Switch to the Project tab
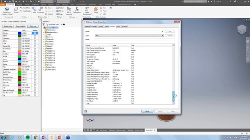Screen dimensions: 250x140 click(101, 26)
